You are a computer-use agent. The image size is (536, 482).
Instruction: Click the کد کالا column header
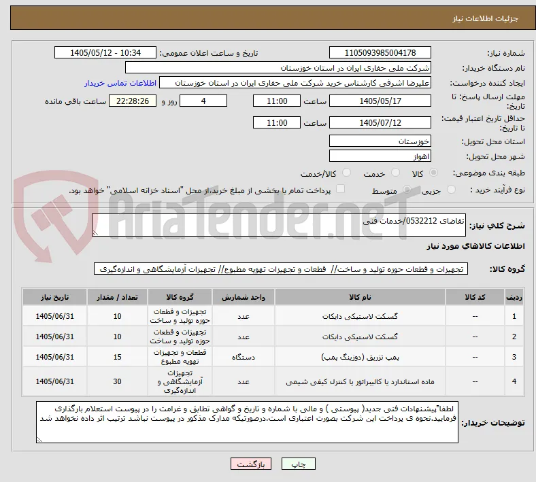click(475, 297)
